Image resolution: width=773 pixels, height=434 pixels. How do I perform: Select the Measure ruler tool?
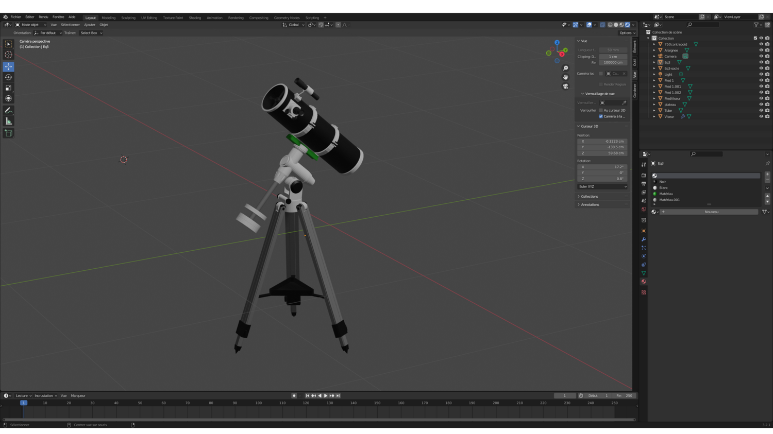pos(8,121)
